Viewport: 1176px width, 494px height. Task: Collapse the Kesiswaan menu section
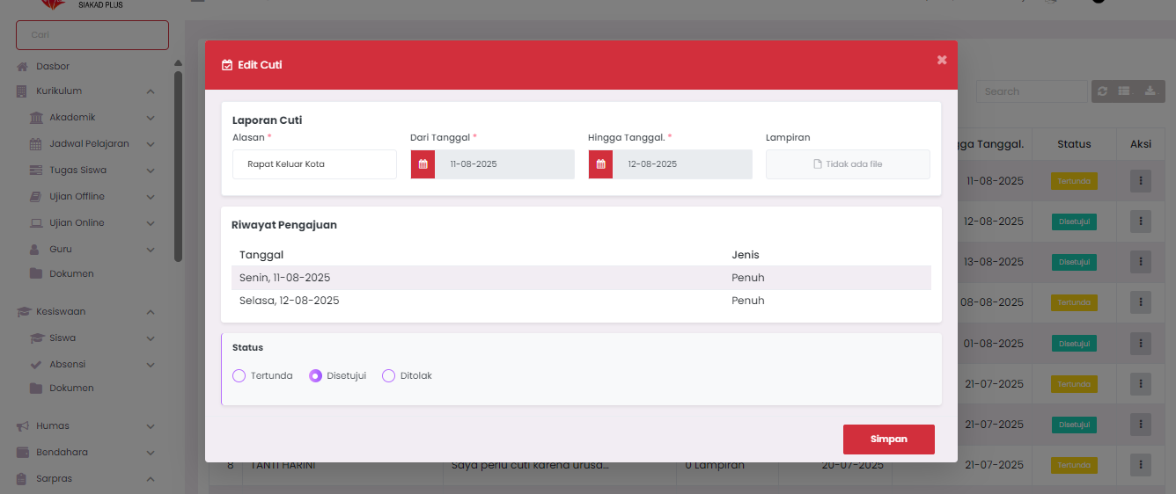151,312
